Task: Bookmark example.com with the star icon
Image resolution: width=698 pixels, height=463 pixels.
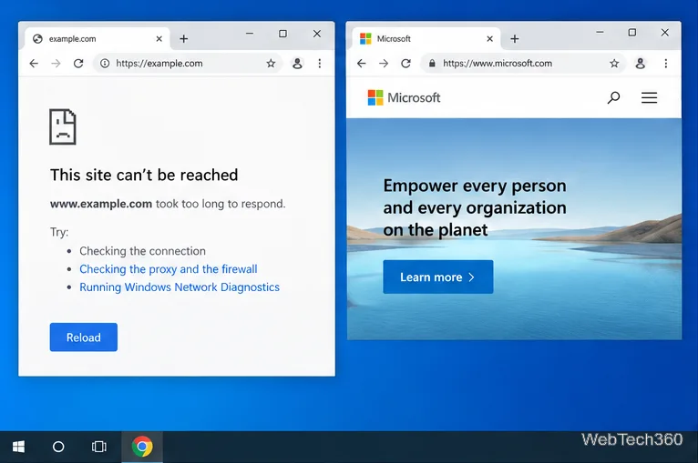Action: [271, 64]
